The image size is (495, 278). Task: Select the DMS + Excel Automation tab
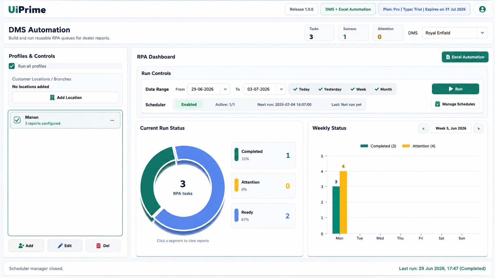coord(348,9)
